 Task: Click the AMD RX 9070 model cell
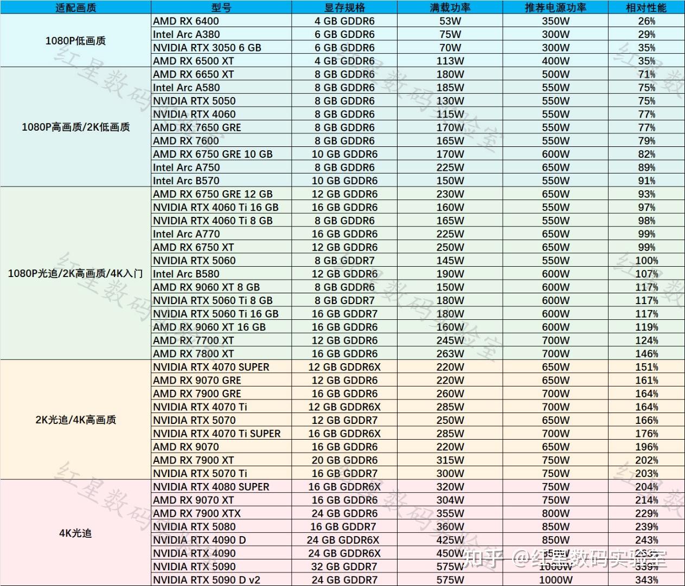(x=221, y=447)
